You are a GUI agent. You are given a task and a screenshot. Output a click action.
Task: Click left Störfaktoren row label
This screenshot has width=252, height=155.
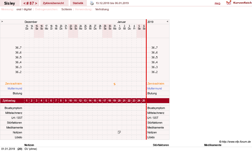[14, 123]
